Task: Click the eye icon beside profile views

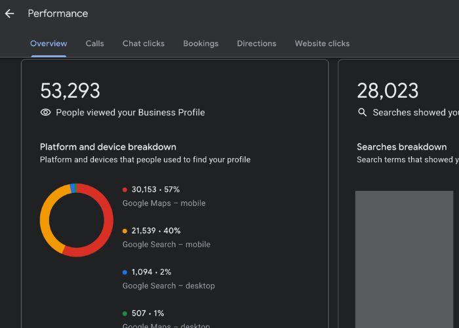Action: [46, 112]
